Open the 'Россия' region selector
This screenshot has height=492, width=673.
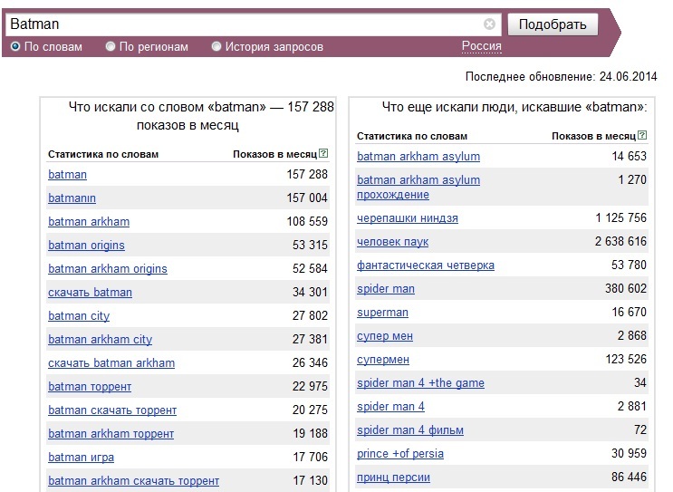[x=482, y=46]
